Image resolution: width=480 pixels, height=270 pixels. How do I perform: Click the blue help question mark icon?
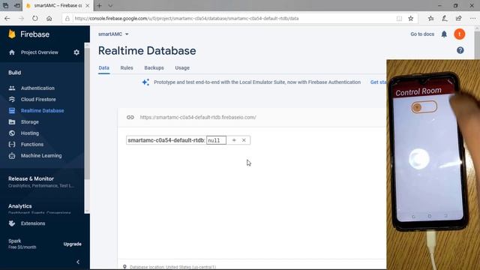[460, 50]
